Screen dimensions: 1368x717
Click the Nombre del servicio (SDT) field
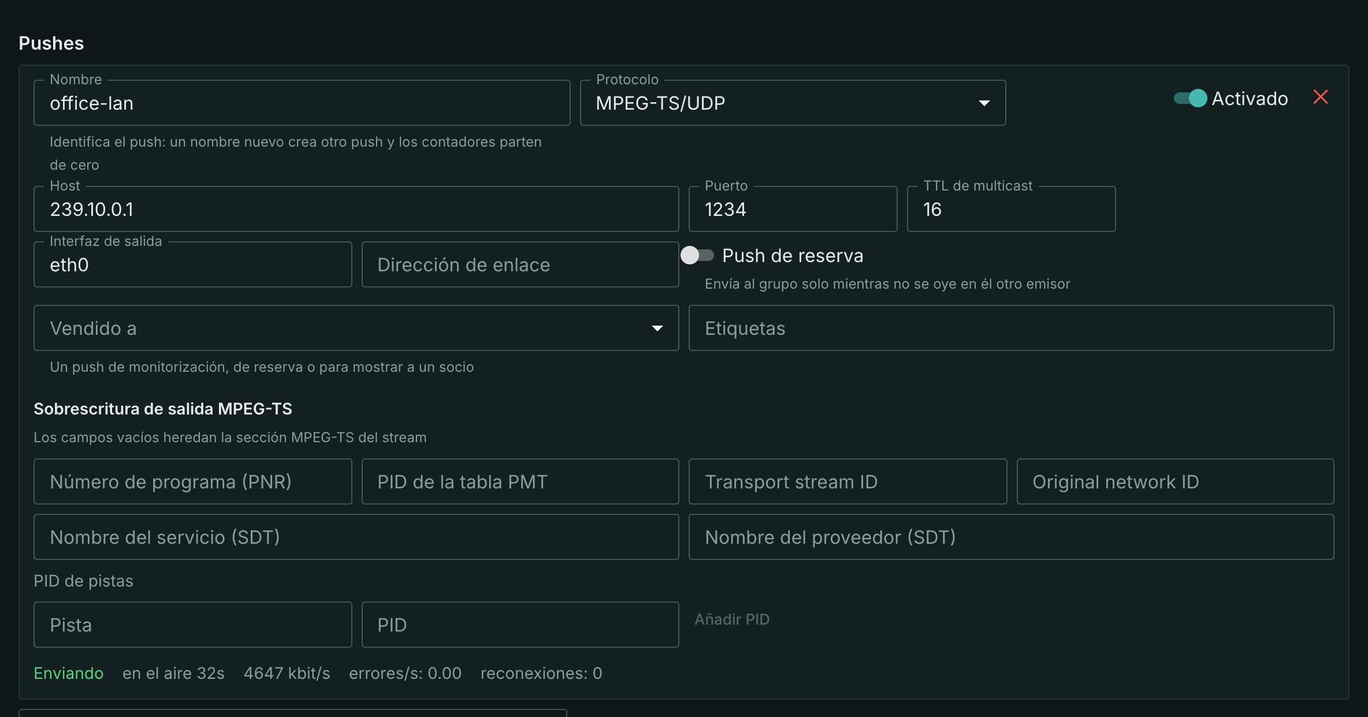pos(356,537)
